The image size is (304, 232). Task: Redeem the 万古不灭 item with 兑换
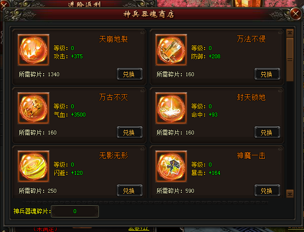pyautogui.click(x=129, y=132)
